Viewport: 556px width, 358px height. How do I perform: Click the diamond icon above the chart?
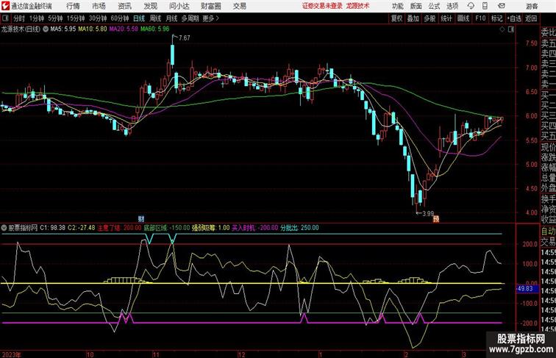(x=502, y=29)
